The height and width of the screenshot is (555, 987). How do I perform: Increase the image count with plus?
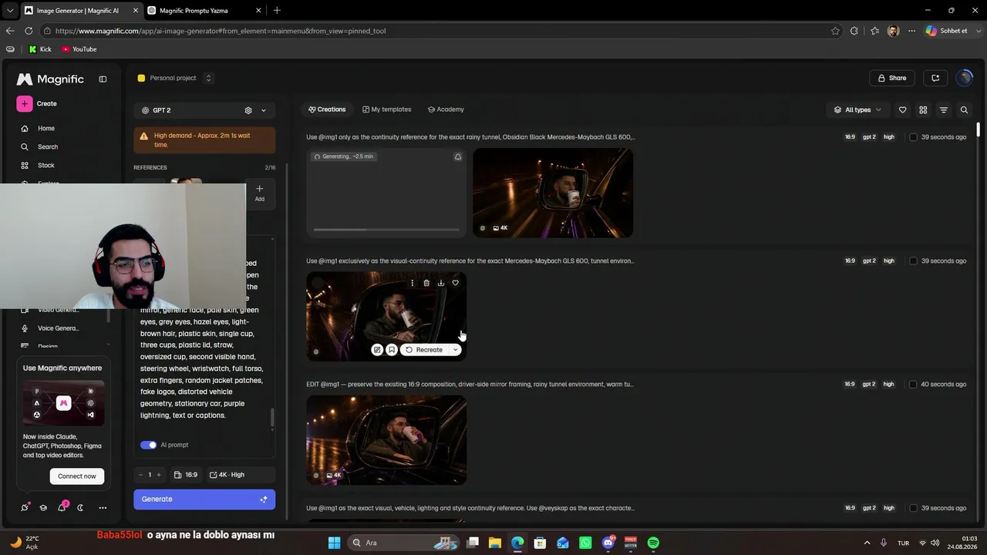[x=159, y=475]
